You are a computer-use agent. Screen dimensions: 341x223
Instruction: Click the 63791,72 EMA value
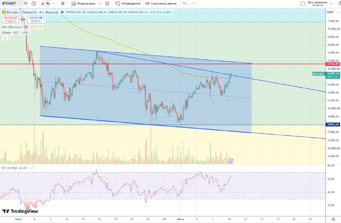(x=36, y=27)
